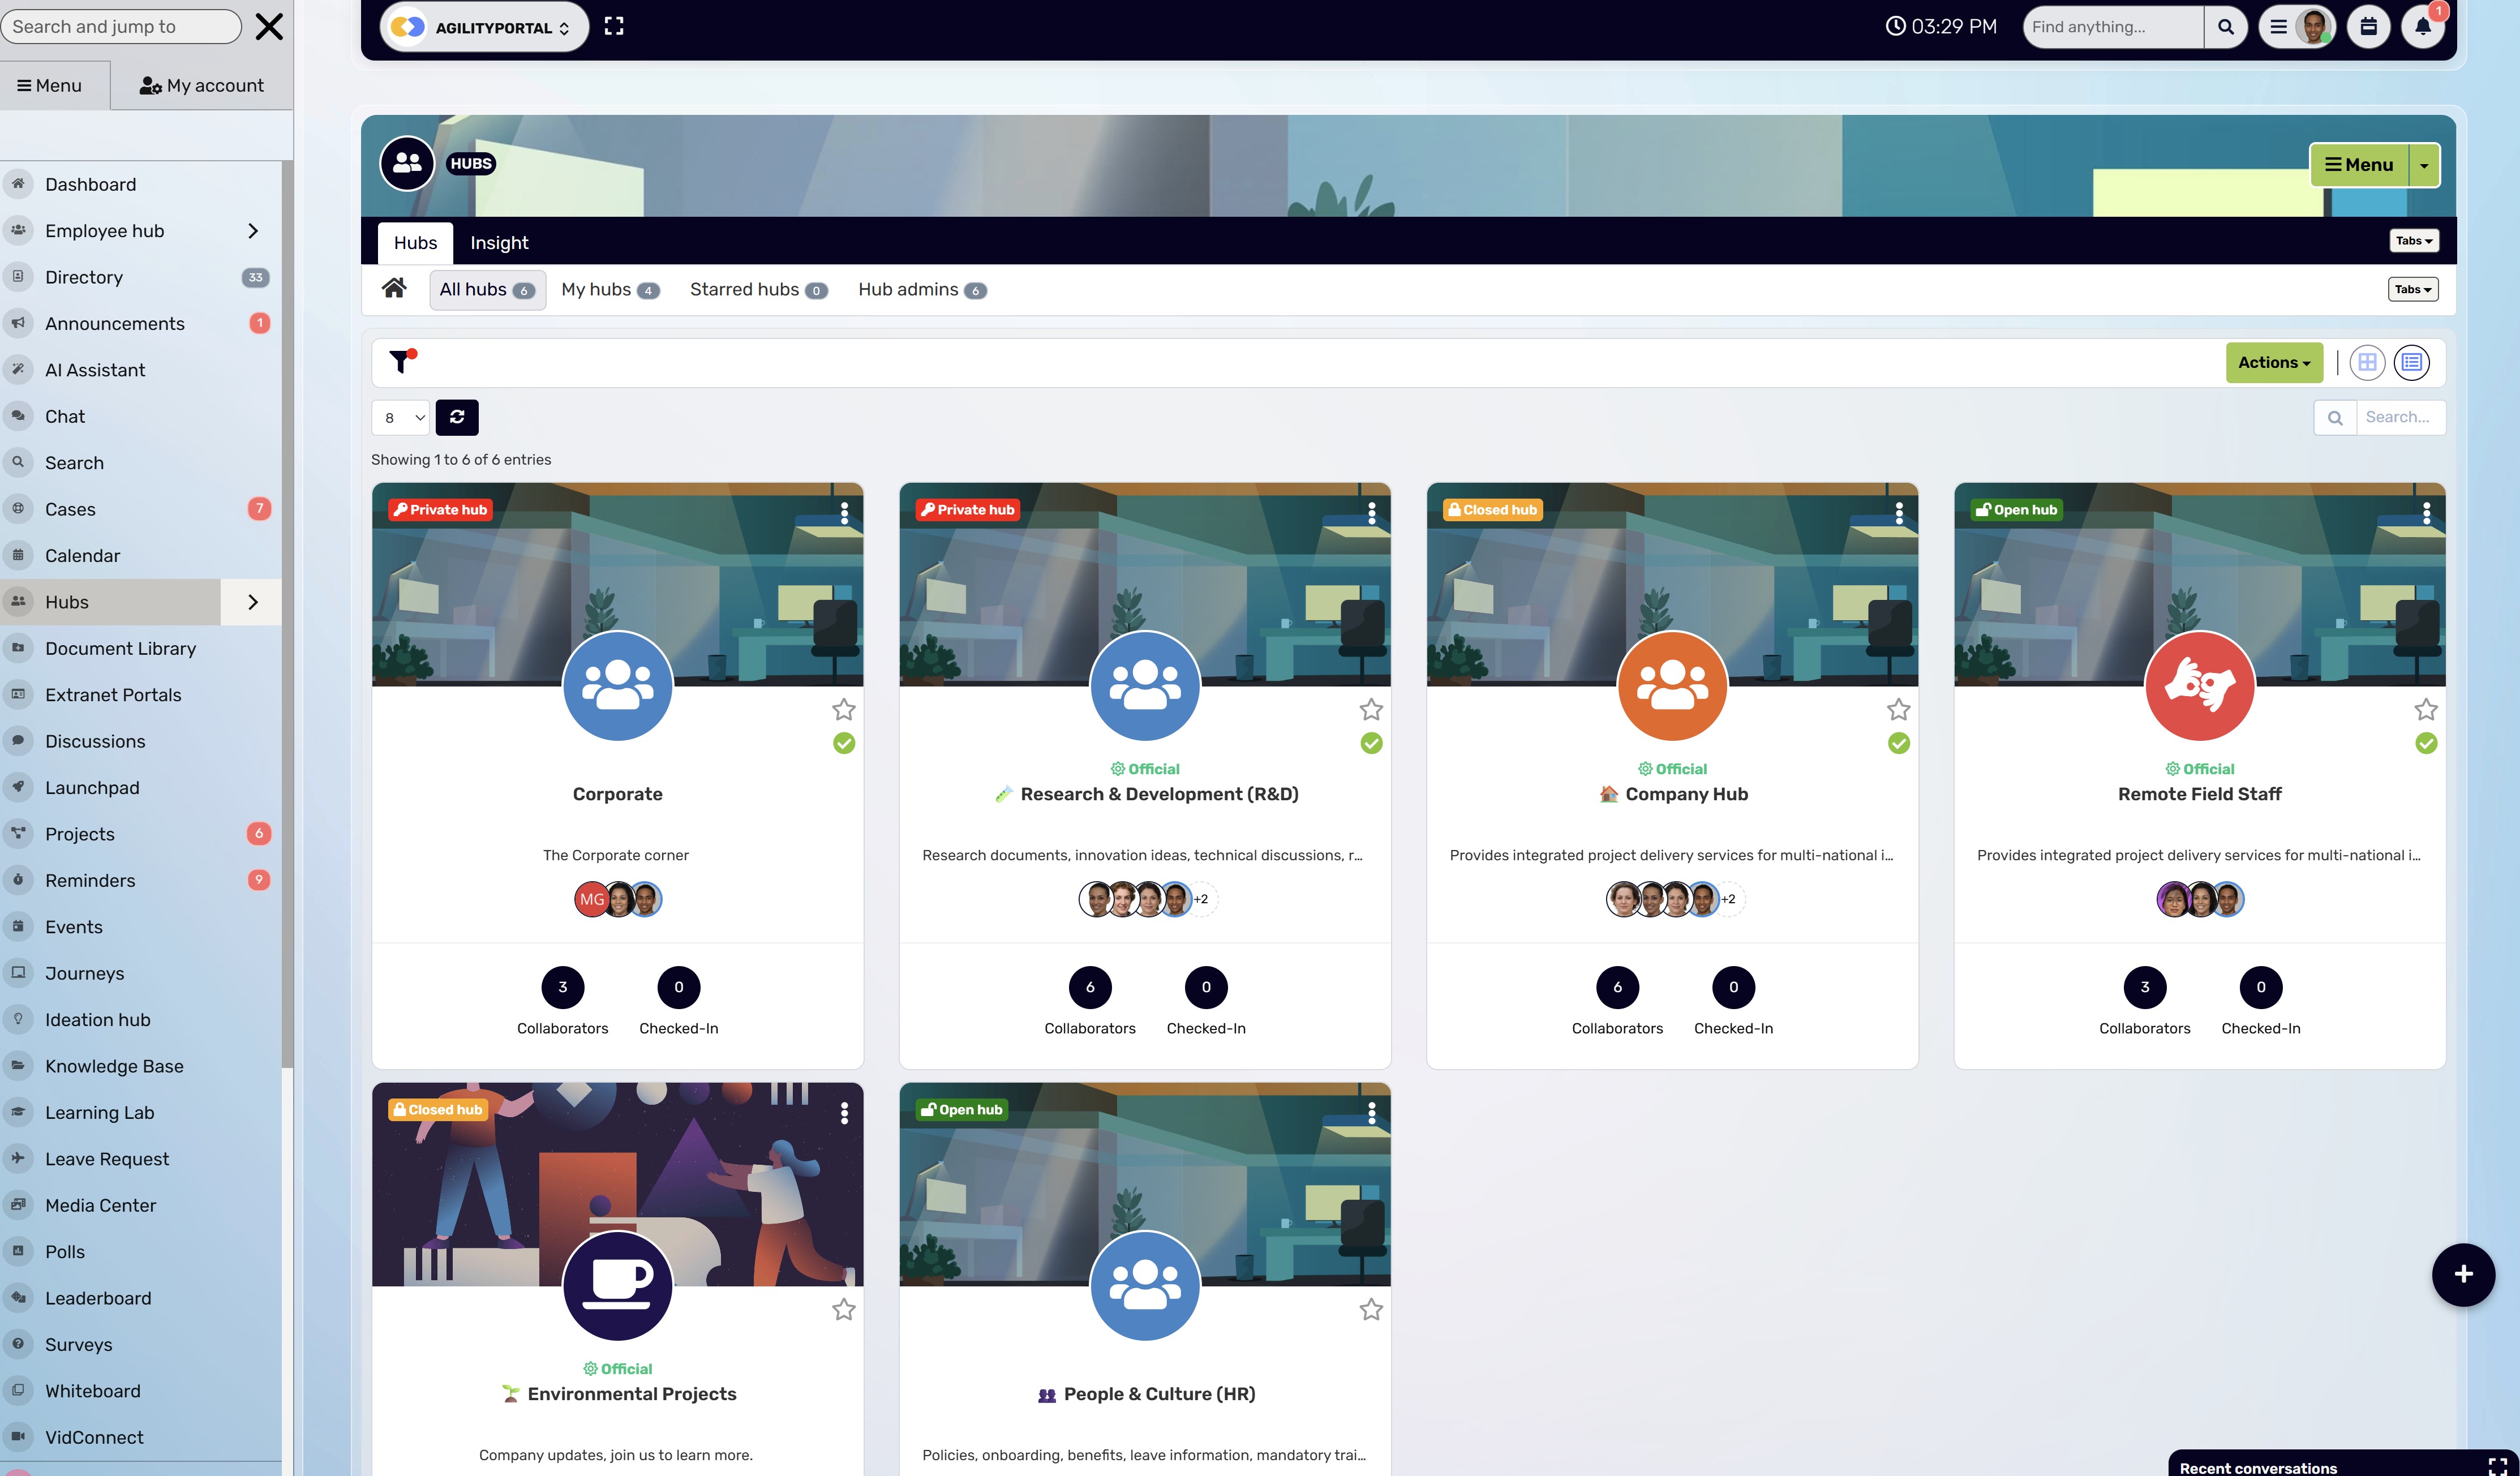Click the refresh entries button

[x=457, y=417]
